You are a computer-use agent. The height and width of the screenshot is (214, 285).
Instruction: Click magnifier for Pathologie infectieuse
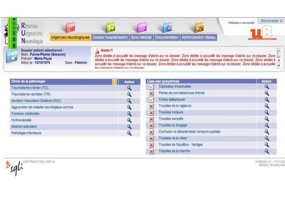click(x=129, y=133)
